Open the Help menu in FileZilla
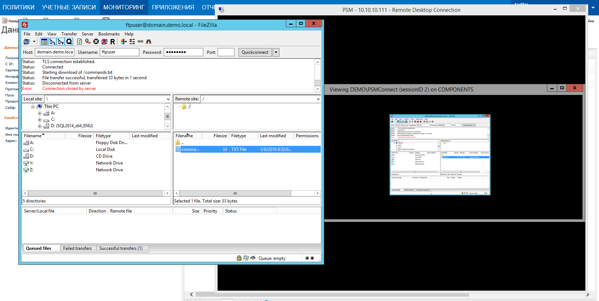The width and height of the screenshot is (599, 301). (129, 34)
